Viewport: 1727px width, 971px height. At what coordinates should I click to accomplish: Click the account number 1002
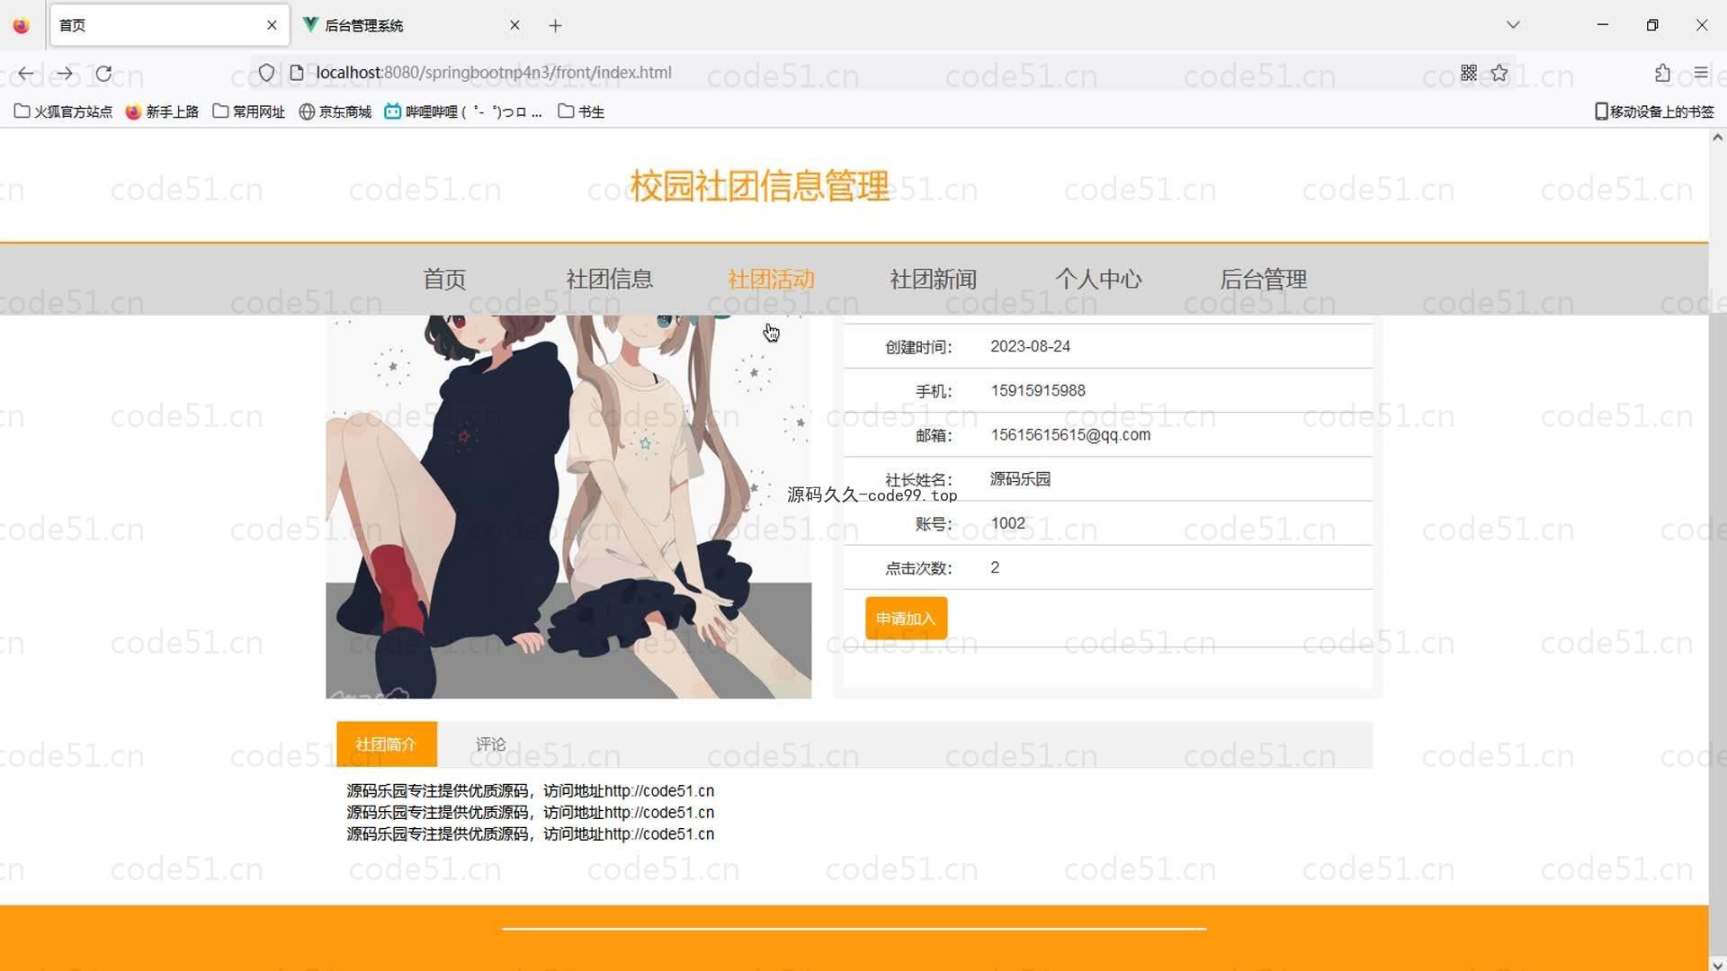click(x=1007, y=522)
